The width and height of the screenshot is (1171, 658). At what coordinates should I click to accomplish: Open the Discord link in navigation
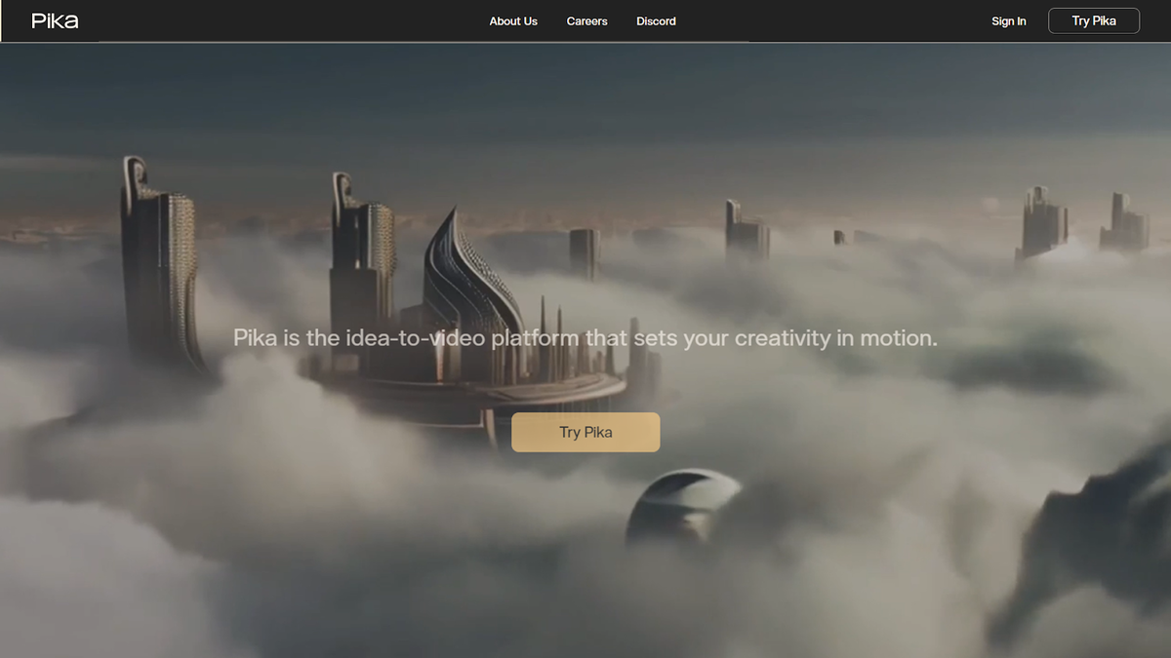pos(656,21)
